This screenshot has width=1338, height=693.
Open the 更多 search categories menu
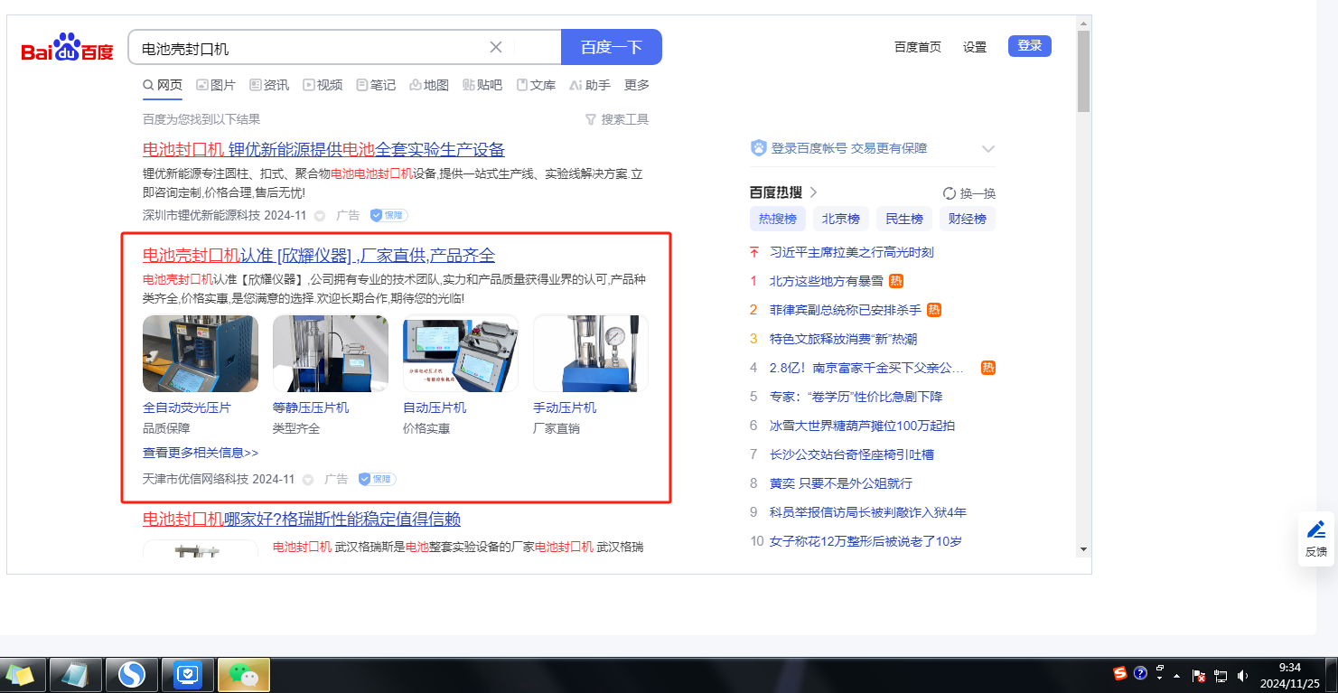point(637,85)
